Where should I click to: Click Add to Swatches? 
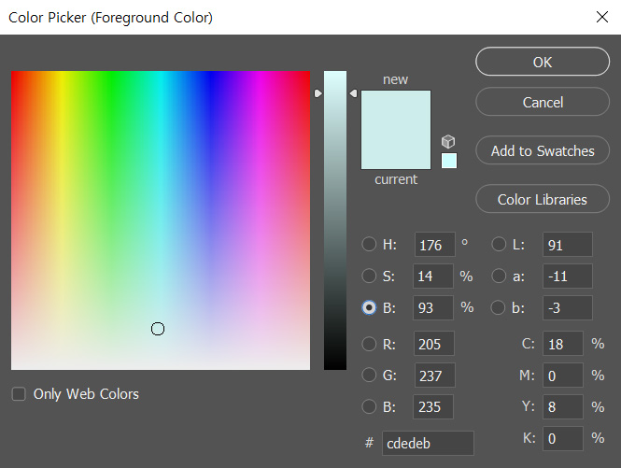543,150
